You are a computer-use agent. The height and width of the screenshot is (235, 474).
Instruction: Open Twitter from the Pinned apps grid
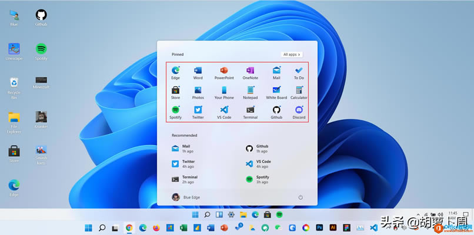point(198,113)
